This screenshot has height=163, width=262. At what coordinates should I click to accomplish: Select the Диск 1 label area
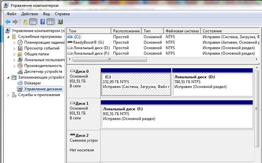(x=84, y=114)
